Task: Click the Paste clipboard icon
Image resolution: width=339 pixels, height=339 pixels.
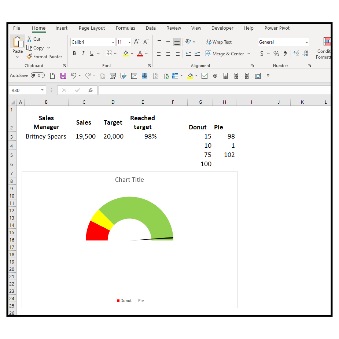Action: point(18,42)
